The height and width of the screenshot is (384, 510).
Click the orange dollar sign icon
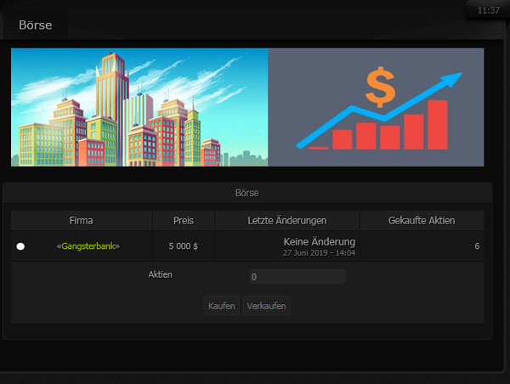coord(380,86)
